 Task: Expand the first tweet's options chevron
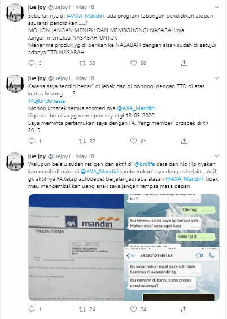coord(217,7)
